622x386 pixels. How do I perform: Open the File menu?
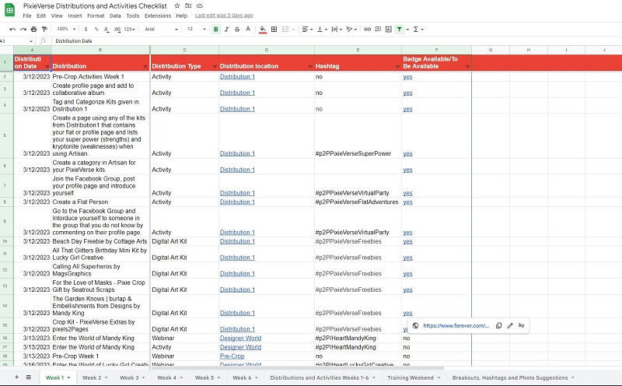pyautogui.click(x=27, y=16)
